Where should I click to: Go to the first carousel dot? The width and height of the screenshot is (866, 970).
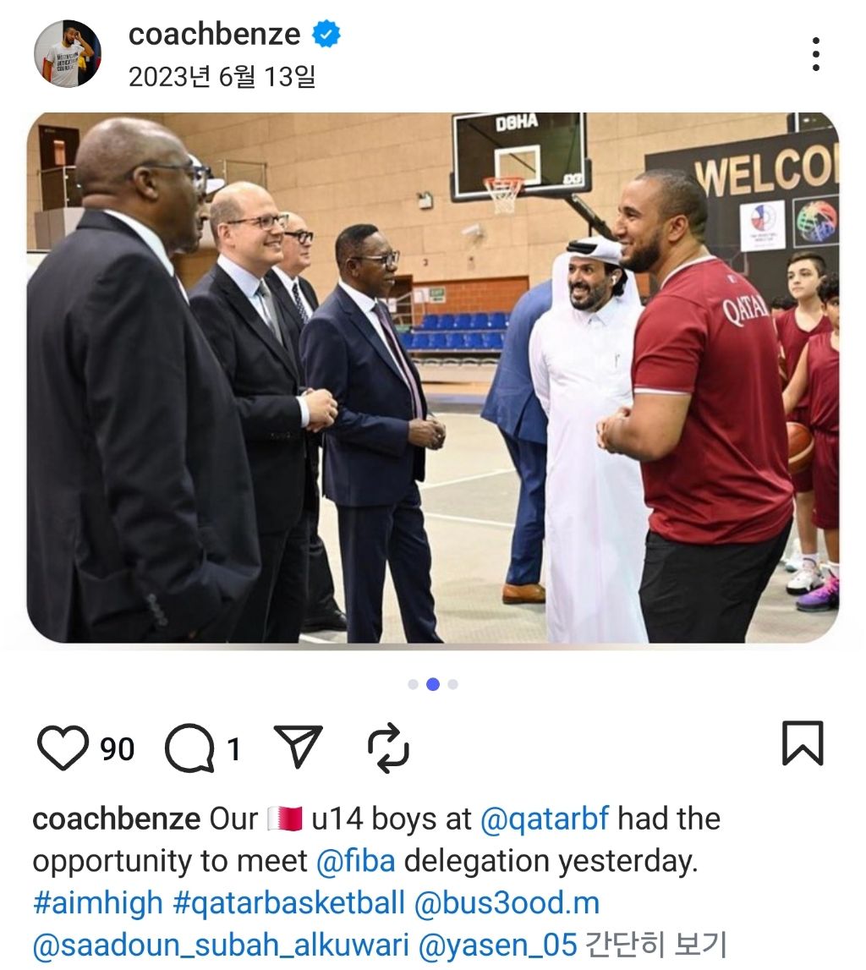point(414,684)
